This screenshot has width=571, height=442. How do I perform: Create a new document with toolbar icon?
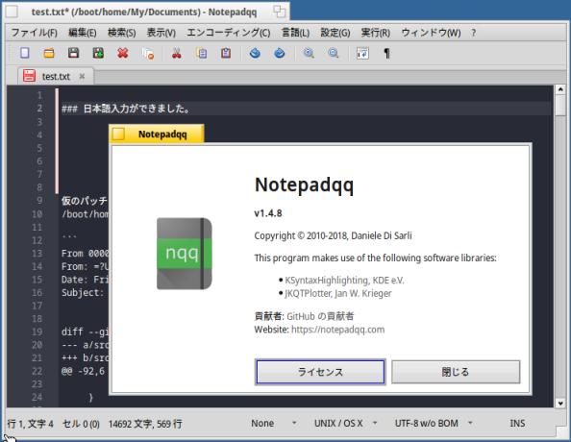(x=24, y=53)
